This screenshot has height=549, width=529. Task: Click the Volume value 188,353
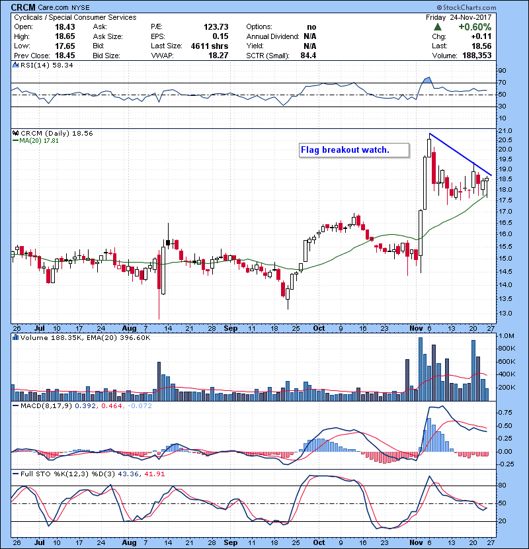[477, 56]
